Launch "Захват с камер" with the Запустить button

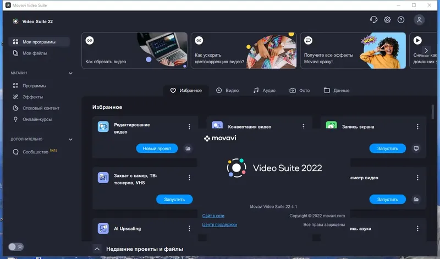point(174,200)
